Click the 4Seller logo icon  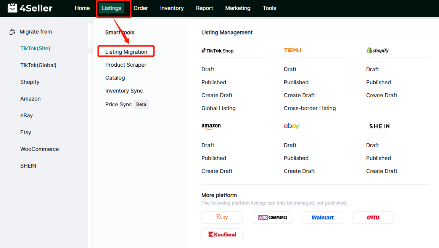coord(13,8)
